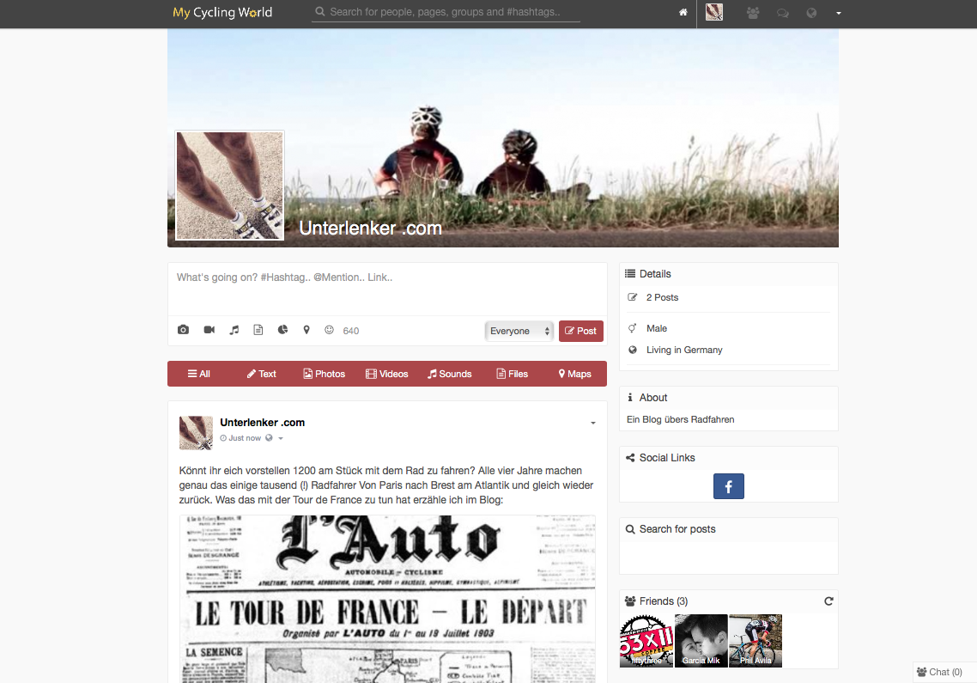Select the Videos filter tab
This screenshot has height=683, width=977.
(387, 374)
